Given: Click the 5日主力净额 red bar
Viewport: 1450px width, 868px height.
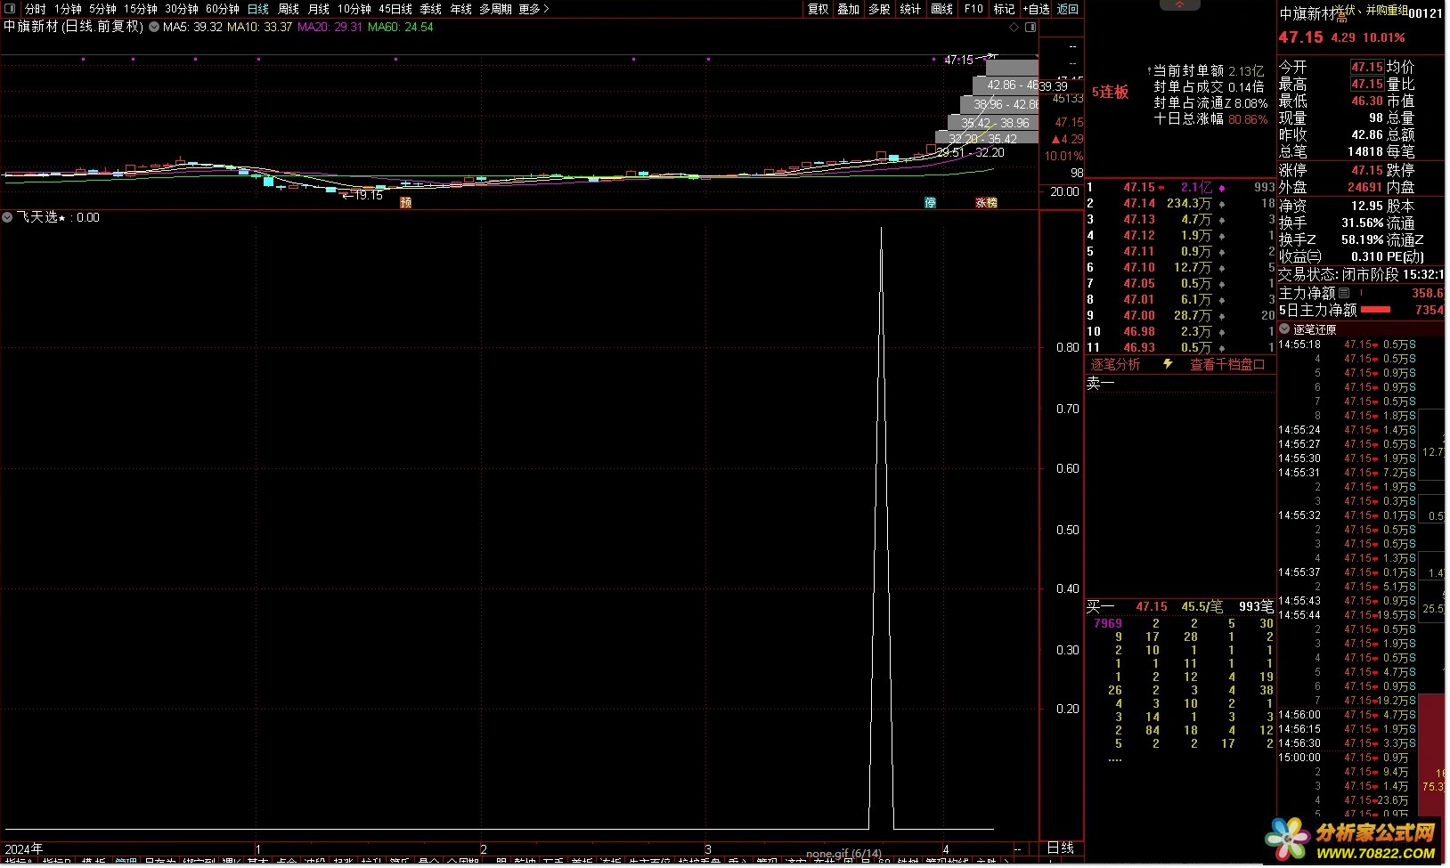Looking at the screenshot, I should coord(1375,310).
